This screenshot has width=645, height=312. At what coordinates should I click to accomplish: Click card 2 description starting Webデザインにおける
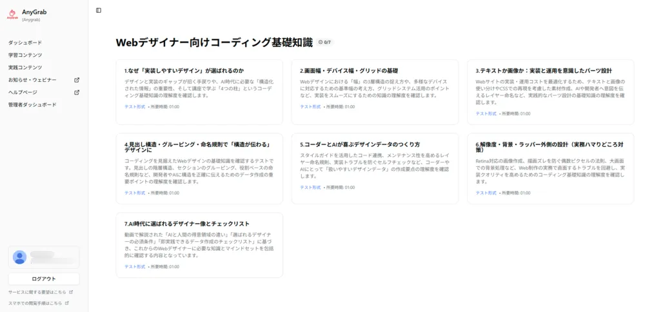coord(373,88)
